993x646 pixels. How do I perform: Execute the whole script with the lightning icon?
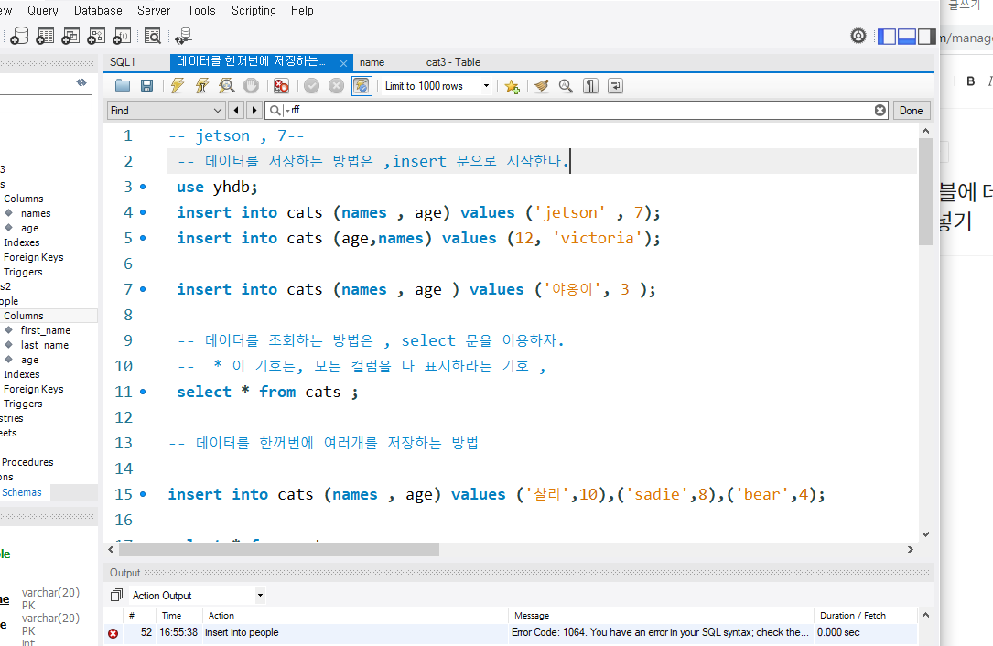pyautogui.click(x=178, y=85)
